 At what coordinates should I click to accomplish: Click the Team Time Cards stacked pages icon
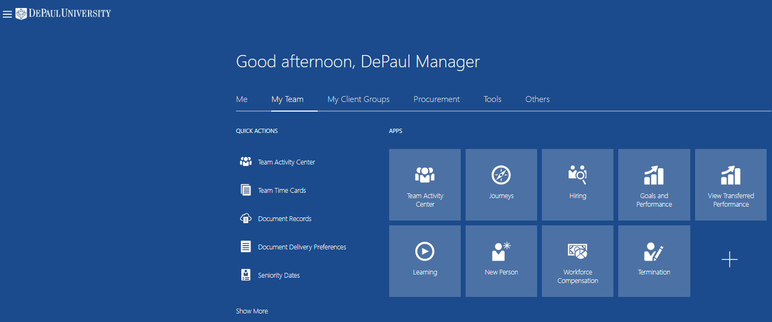tap(246, 190)
